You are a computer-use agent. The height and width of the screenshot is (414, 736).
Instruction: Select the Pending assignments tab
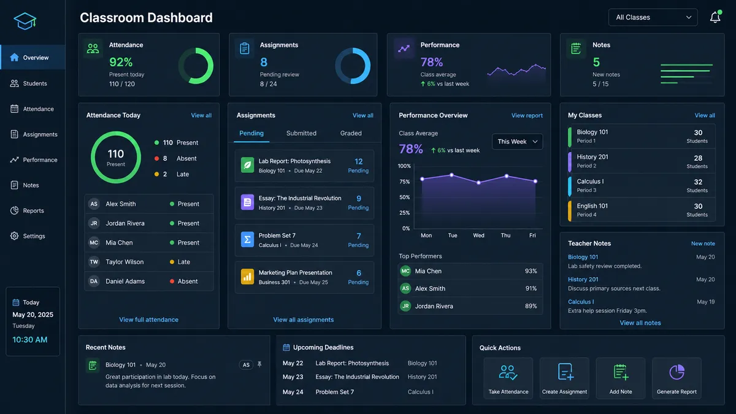251,133
